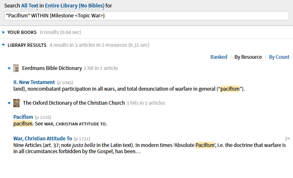
Task: Click the 2× hit count indicator
Action: point(287,139)
